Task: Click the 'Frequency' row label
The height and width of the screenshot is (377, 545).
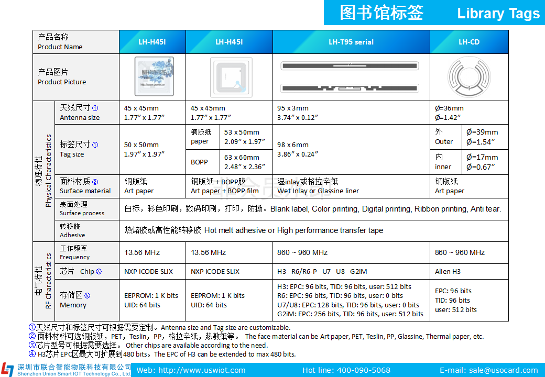Action: (x=75, y=257)
